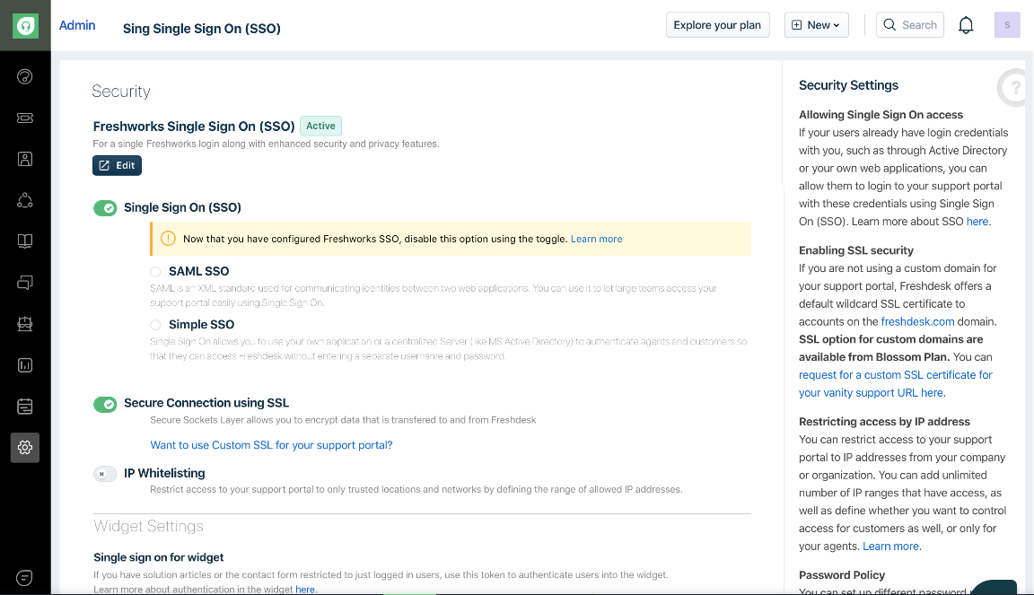The width and height of the screenshot is (1034, 595).
Task: Open the Solutions book icon
Action: (x=25, y=241)
